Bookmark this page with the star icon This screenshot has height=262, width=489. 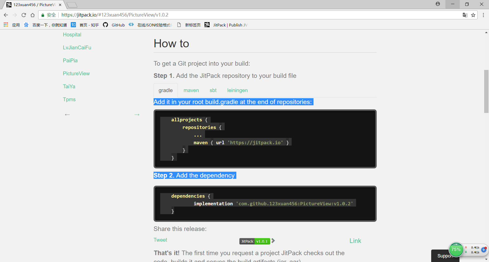[x=473, y=15]
